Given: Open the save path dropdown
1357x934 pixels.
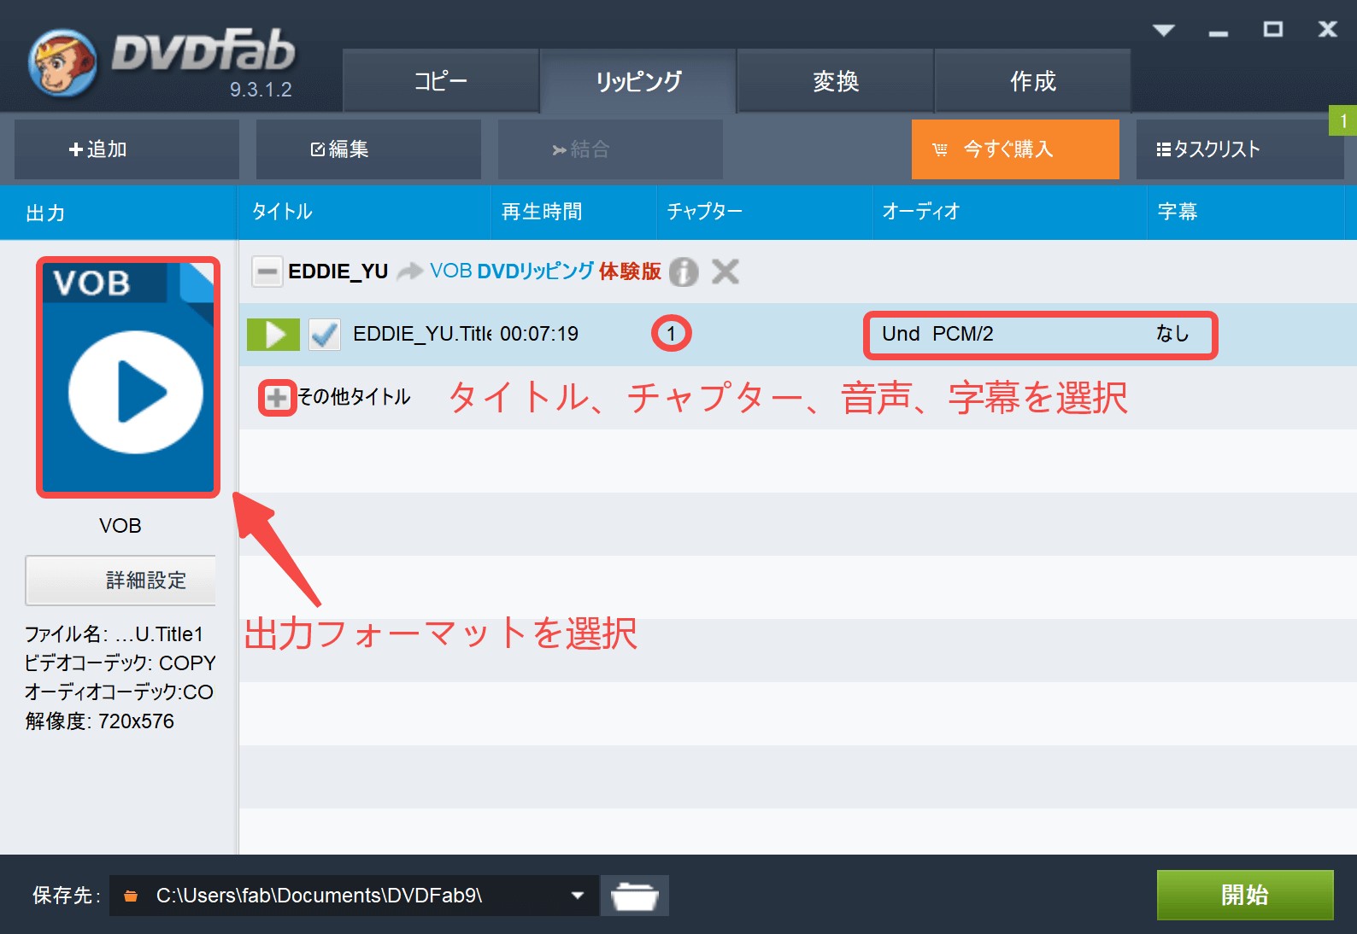Looking at the screenshot, I should pyautogui.click(x=578, y=896).
